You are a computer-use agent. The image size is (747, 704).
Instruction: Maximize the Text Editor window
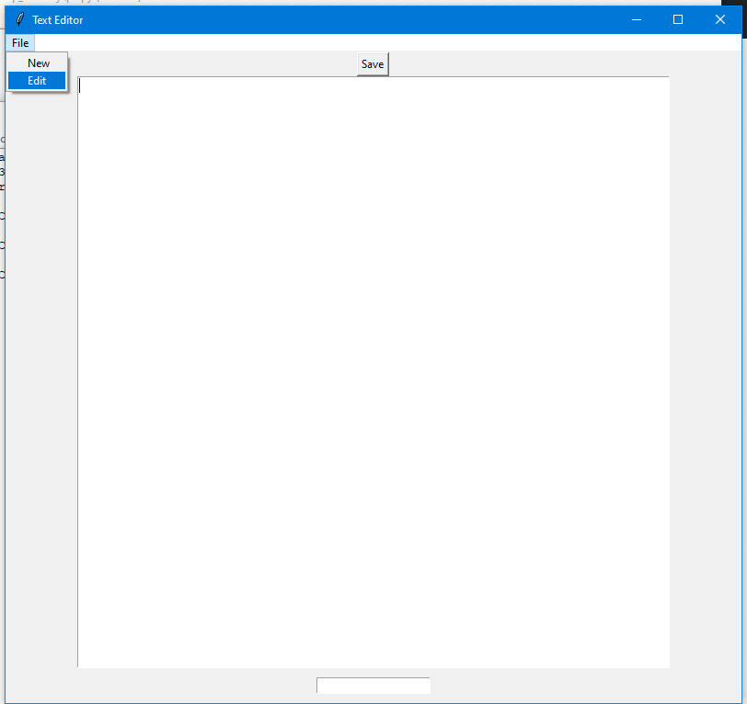click(x=678, y=19)
